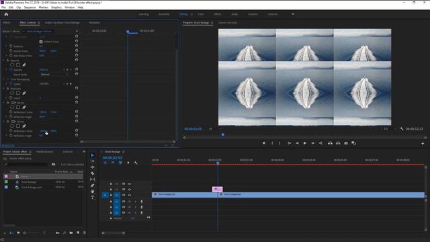Step forward one frame
The image size is (430, 242).
pyautogui.click(x=312, y=143)
